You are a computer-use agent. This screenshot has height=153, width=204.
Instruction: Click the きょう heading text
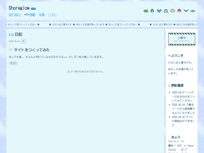coord(176,137)
